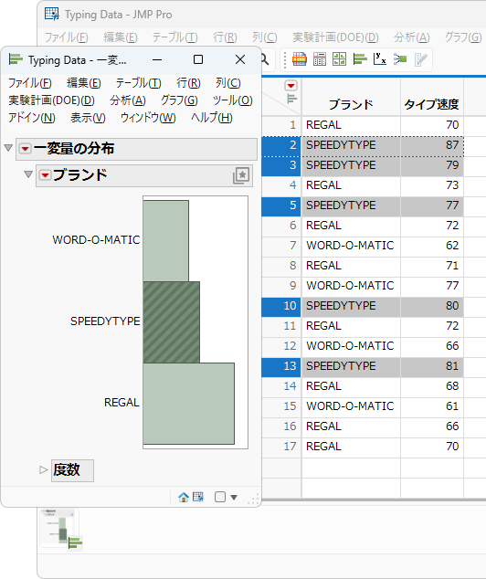The width and height of the screenshot is (486, 579).
Task: Click the script editor pencil toolbar icon
Action: [x=420, y=59]
